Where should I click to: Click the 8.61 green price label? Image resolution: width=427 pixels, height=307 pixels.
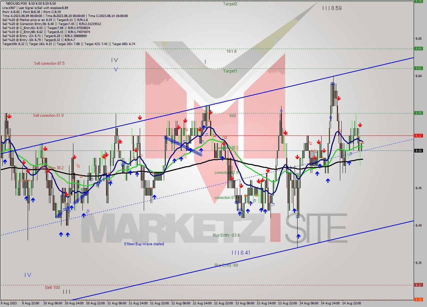pyautogui.click(x=419, y=68)
